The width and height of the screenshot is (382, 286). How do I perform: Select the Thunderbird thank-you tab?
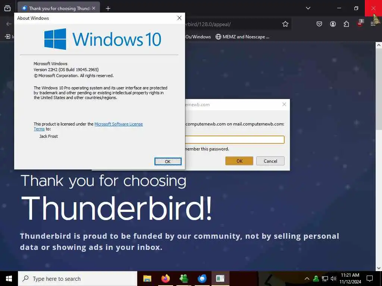tap(59, 8)
